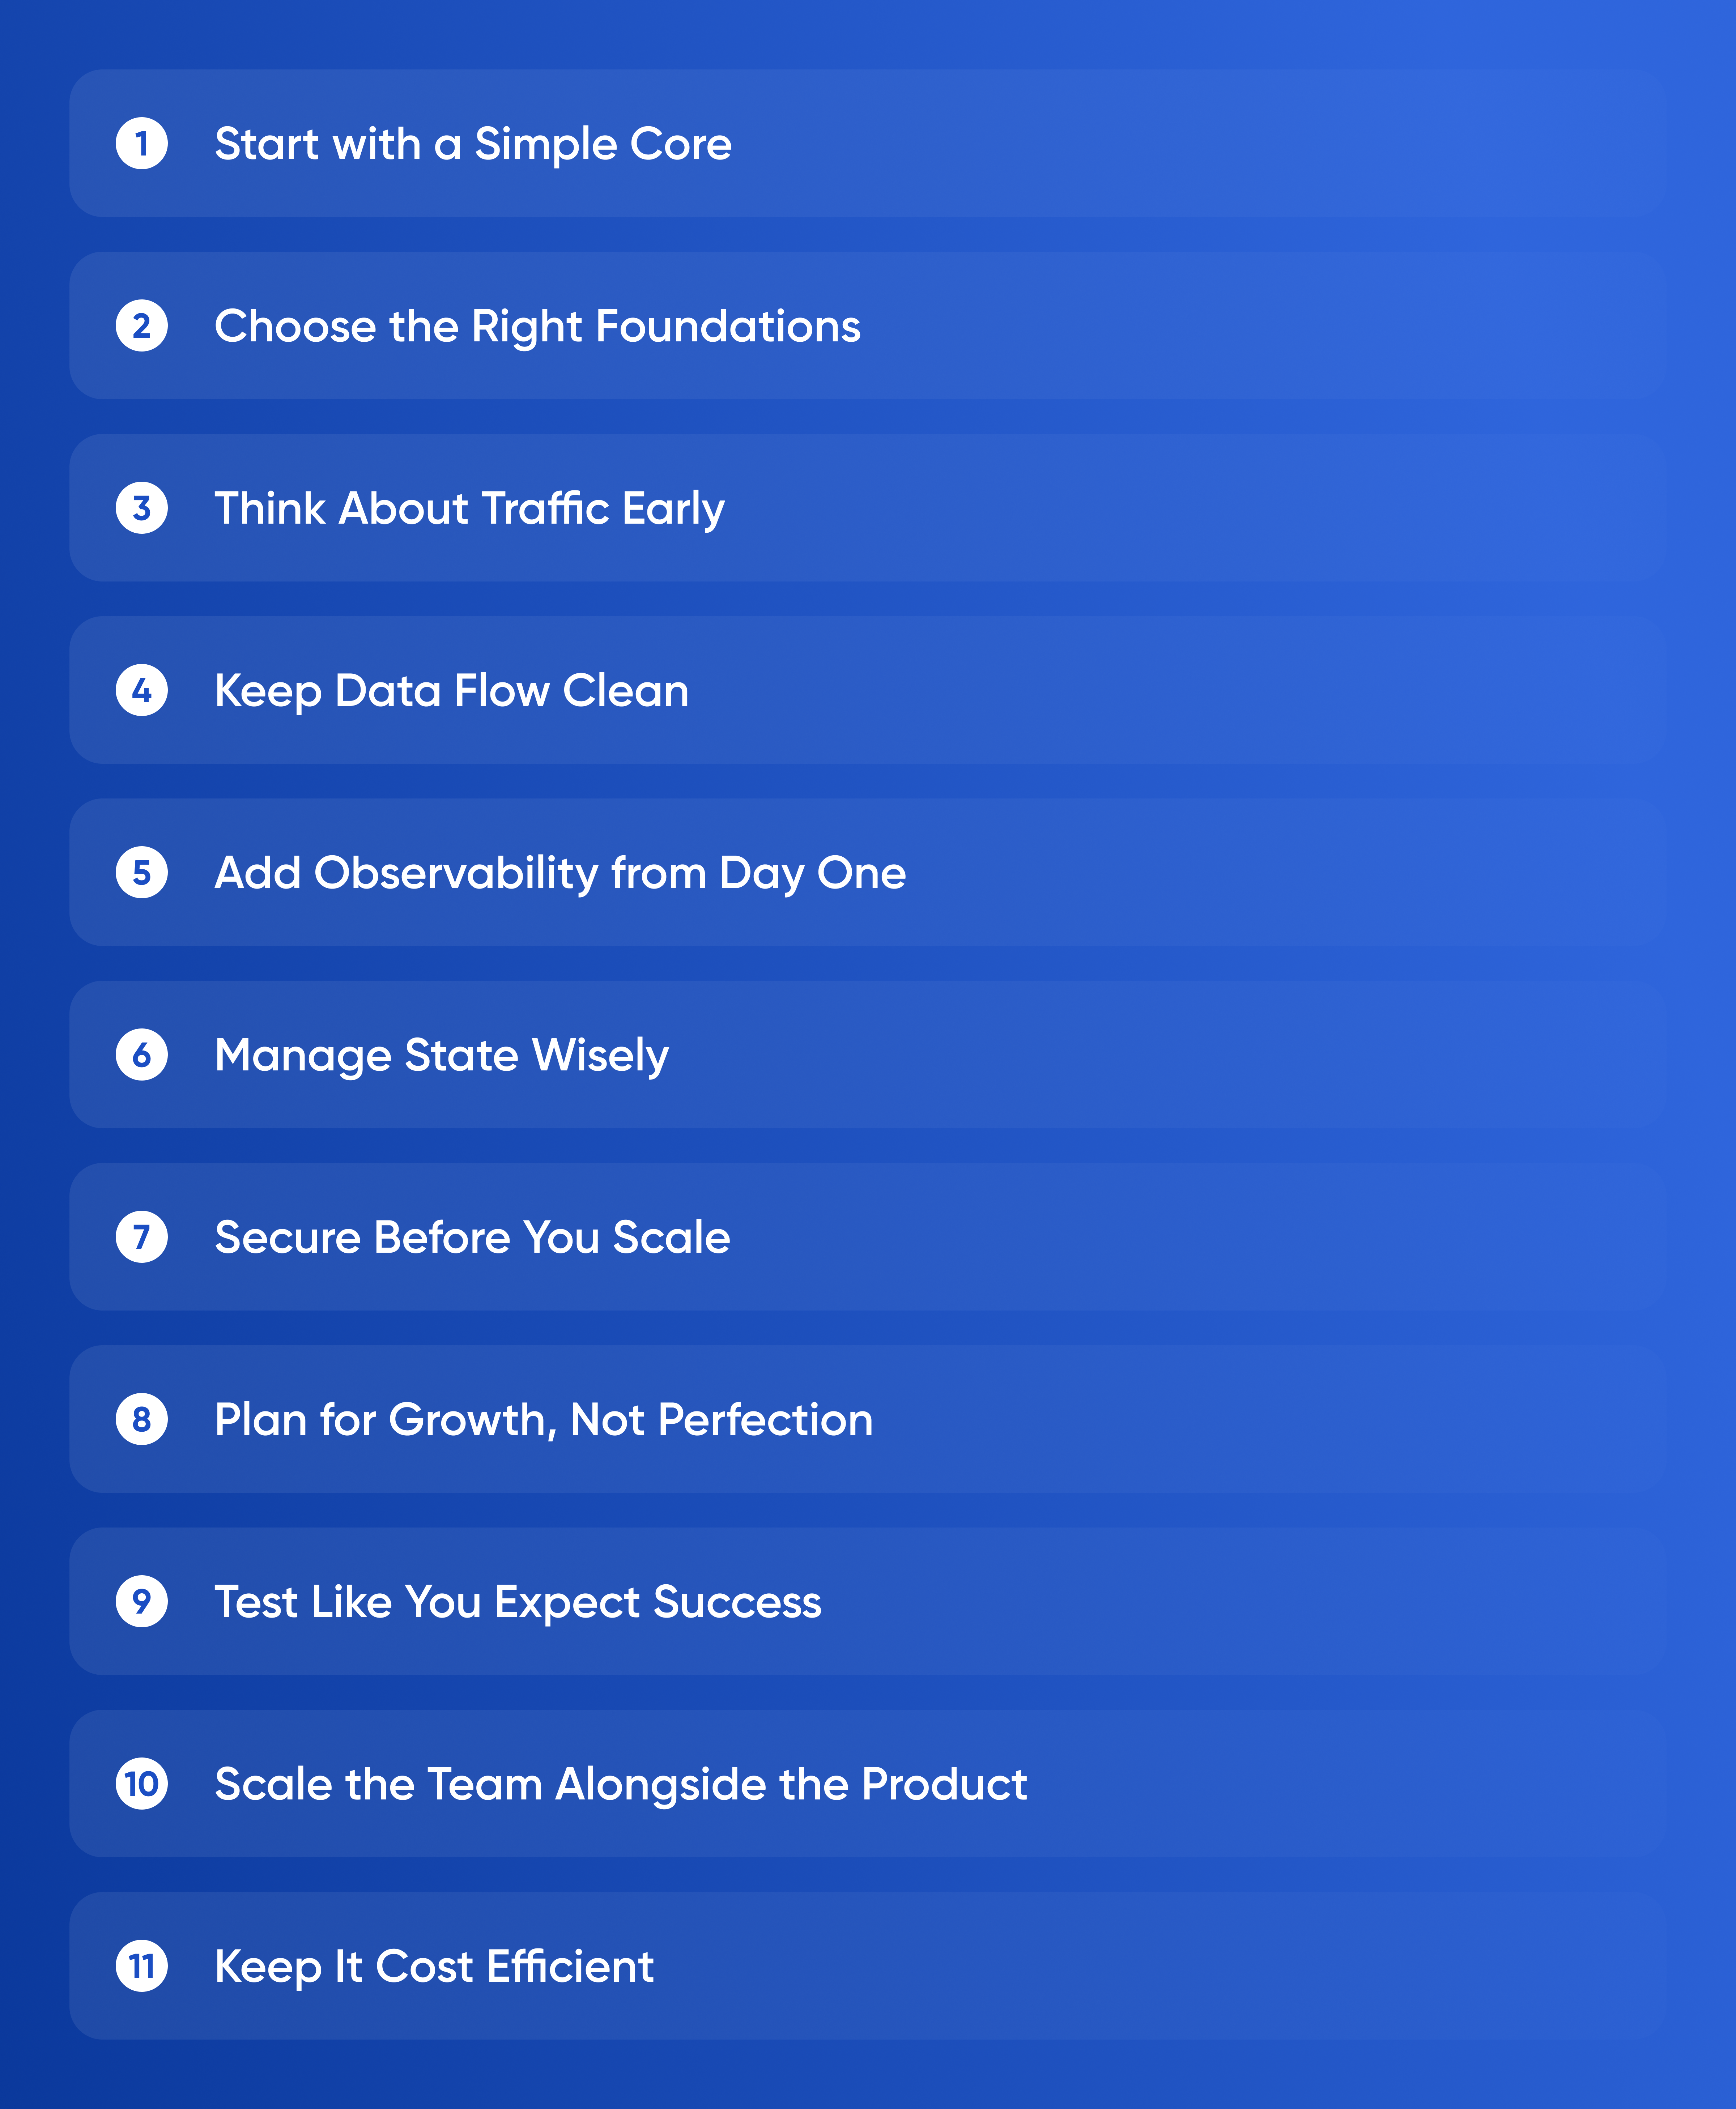Click the number 7 circle badge
Viewport: 1736px width, 2109px height.
pyautogui.click(x=141, y=1237)
